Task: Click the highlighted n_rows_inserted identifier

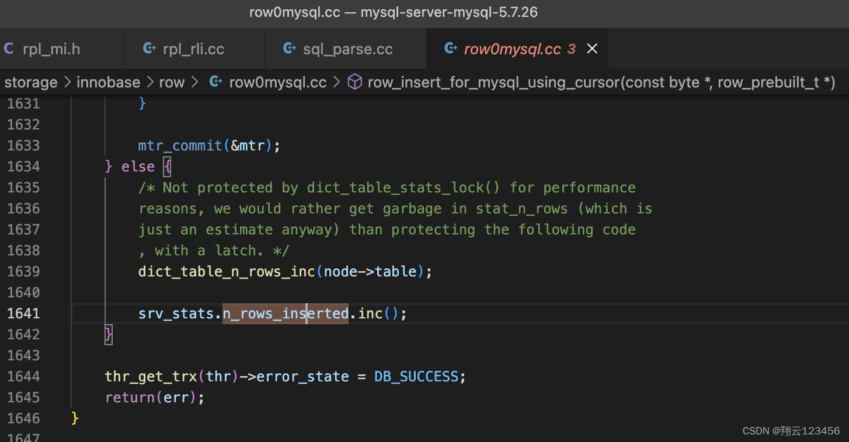Action: [x=286, y=313]
